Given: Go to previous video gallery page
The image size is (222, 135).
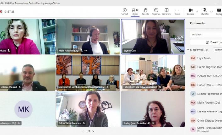Looking at the screenshot, I should point(83,132).
